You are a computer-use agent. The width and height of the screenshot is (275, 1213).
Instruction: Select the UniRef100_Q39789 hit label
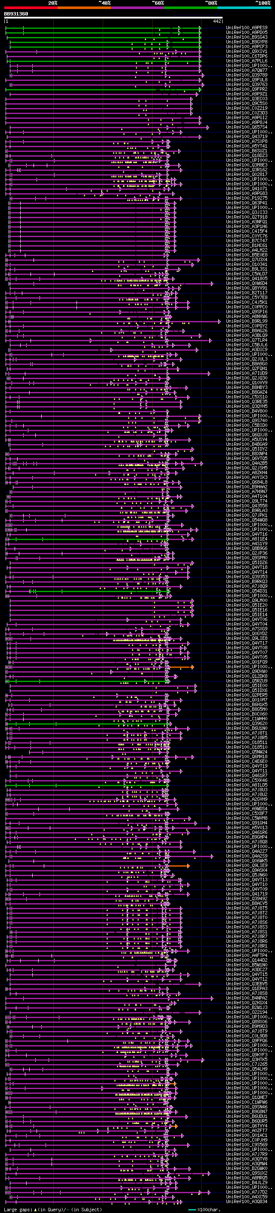pos(247,75)
